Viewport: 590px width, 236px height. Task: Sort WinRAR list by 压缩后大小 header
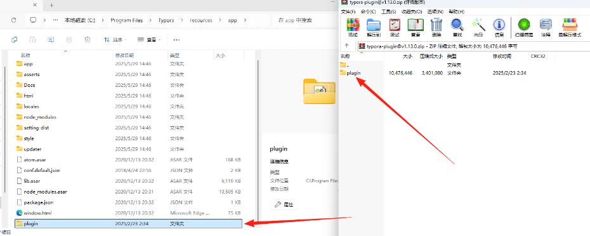pos(431,56)
